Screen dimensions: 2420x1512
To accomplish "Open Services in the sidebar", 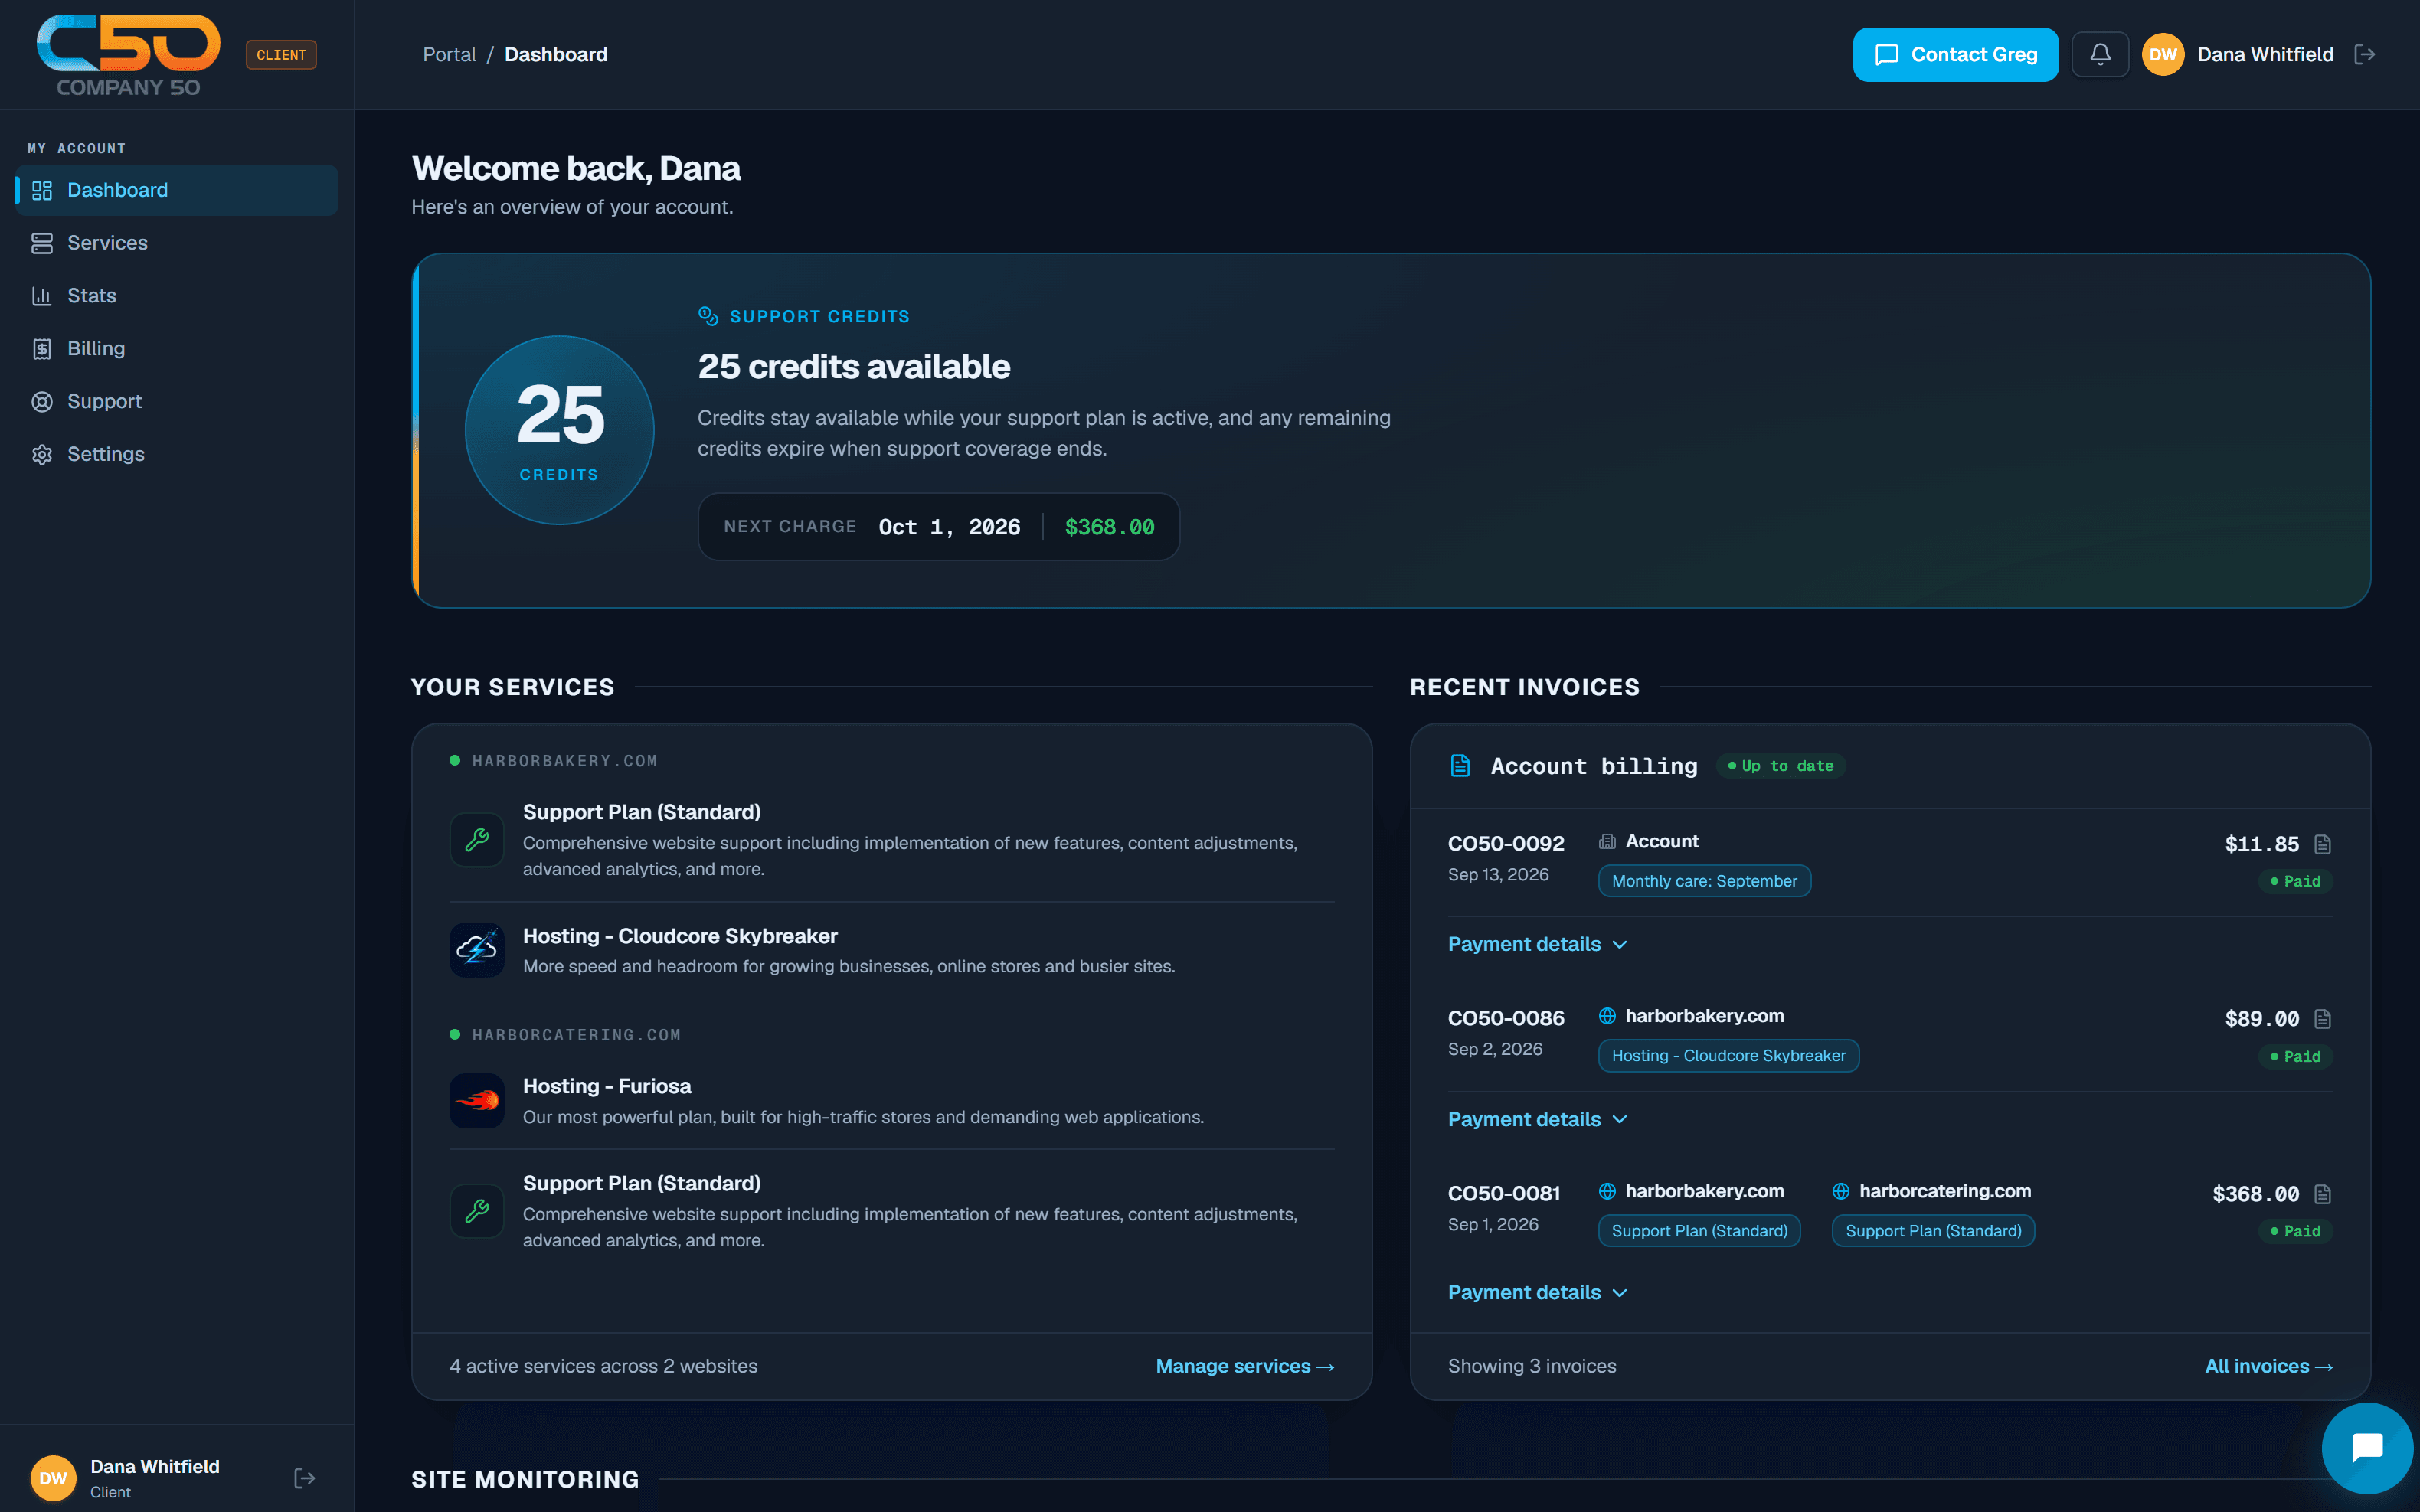I will point(177,243).
